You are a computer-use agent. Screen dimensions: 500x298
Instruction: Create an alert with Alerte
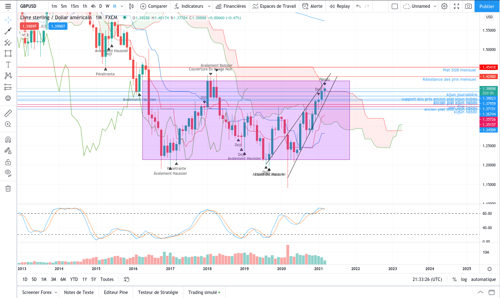tap(312, 6)
